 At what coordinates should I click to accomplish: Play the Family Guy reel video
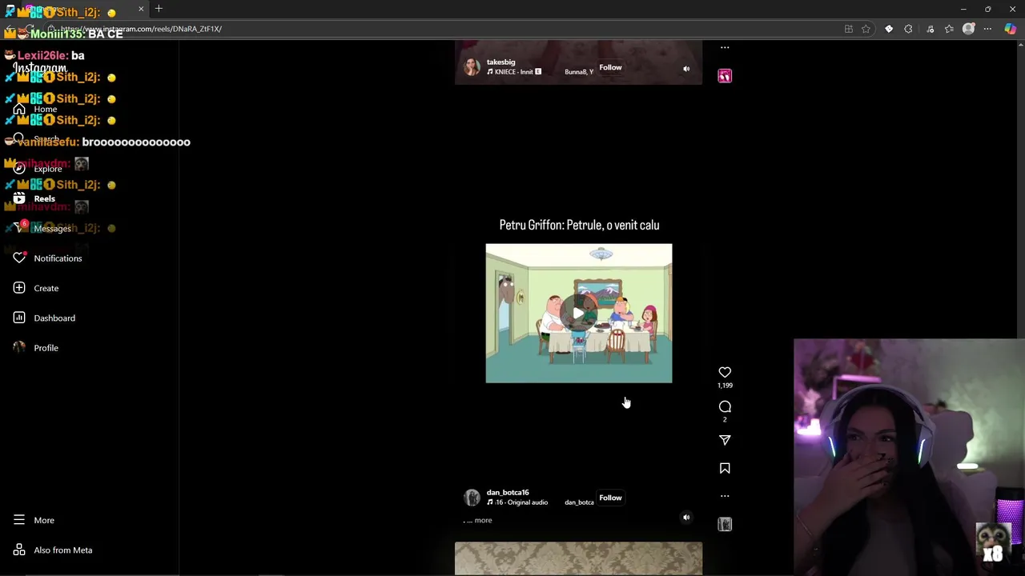(x=578, y=314)
